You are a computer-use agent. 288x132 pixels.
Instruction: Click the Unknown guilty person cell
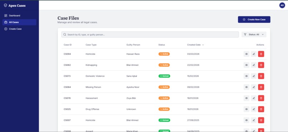tap(131, 109)
